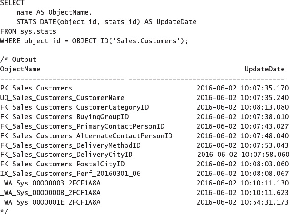Click the date 2016-06-02 10:08:08.067
The image size is (289, 215).
pyautogui.click(x=243, y=174)
